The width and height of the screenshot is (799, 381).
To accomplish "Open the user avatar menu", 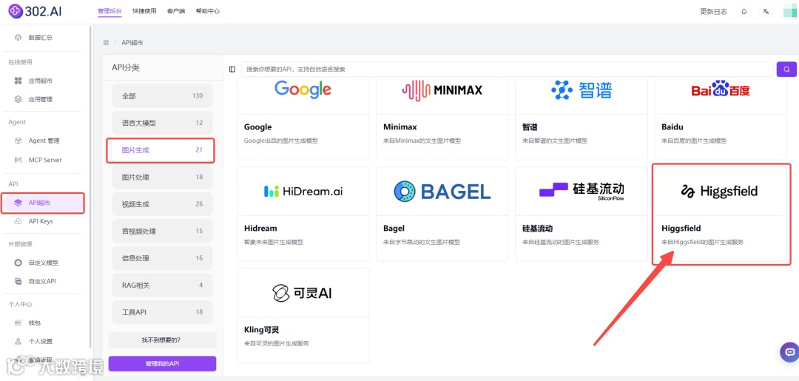I will click(x=789, y=11).
